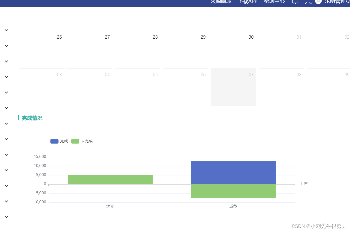Open the 帮助中心 link
The image size is (350, 231).
coord(274,2)
